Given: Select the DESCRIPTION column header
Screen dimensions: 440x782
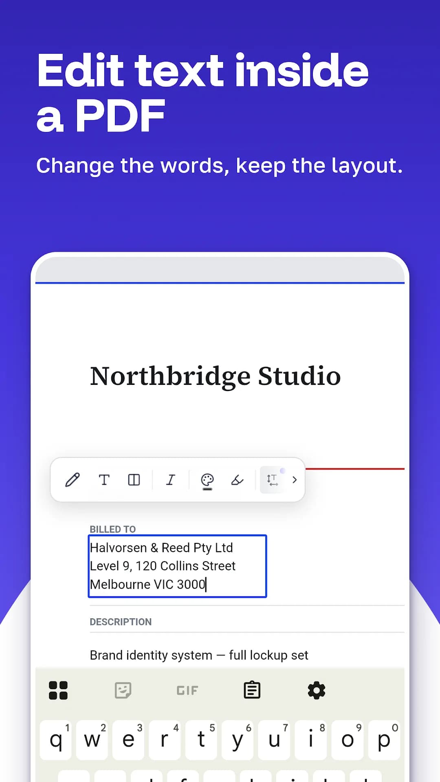Looking at the screenshot, I should coord(121,622).
